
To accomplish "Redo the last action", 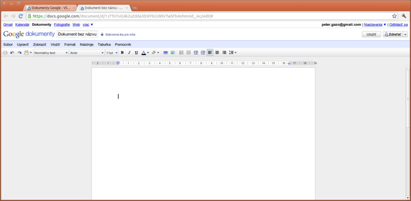I will point(20,53).
